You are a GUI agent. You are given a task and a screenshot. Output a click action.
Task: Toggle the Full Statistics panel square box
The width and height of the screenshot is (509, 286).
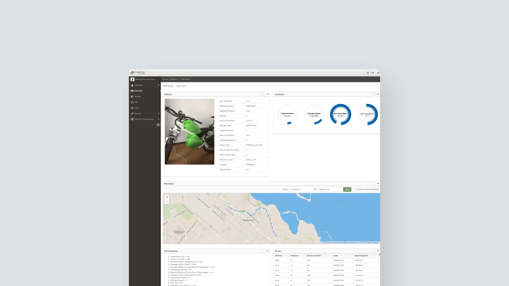(x=263, y=251)
